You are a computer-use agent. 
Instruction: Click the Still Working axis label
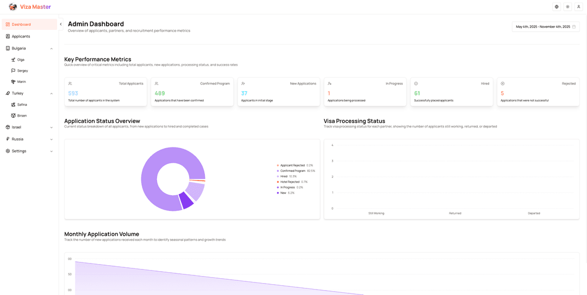pos(376,213)
